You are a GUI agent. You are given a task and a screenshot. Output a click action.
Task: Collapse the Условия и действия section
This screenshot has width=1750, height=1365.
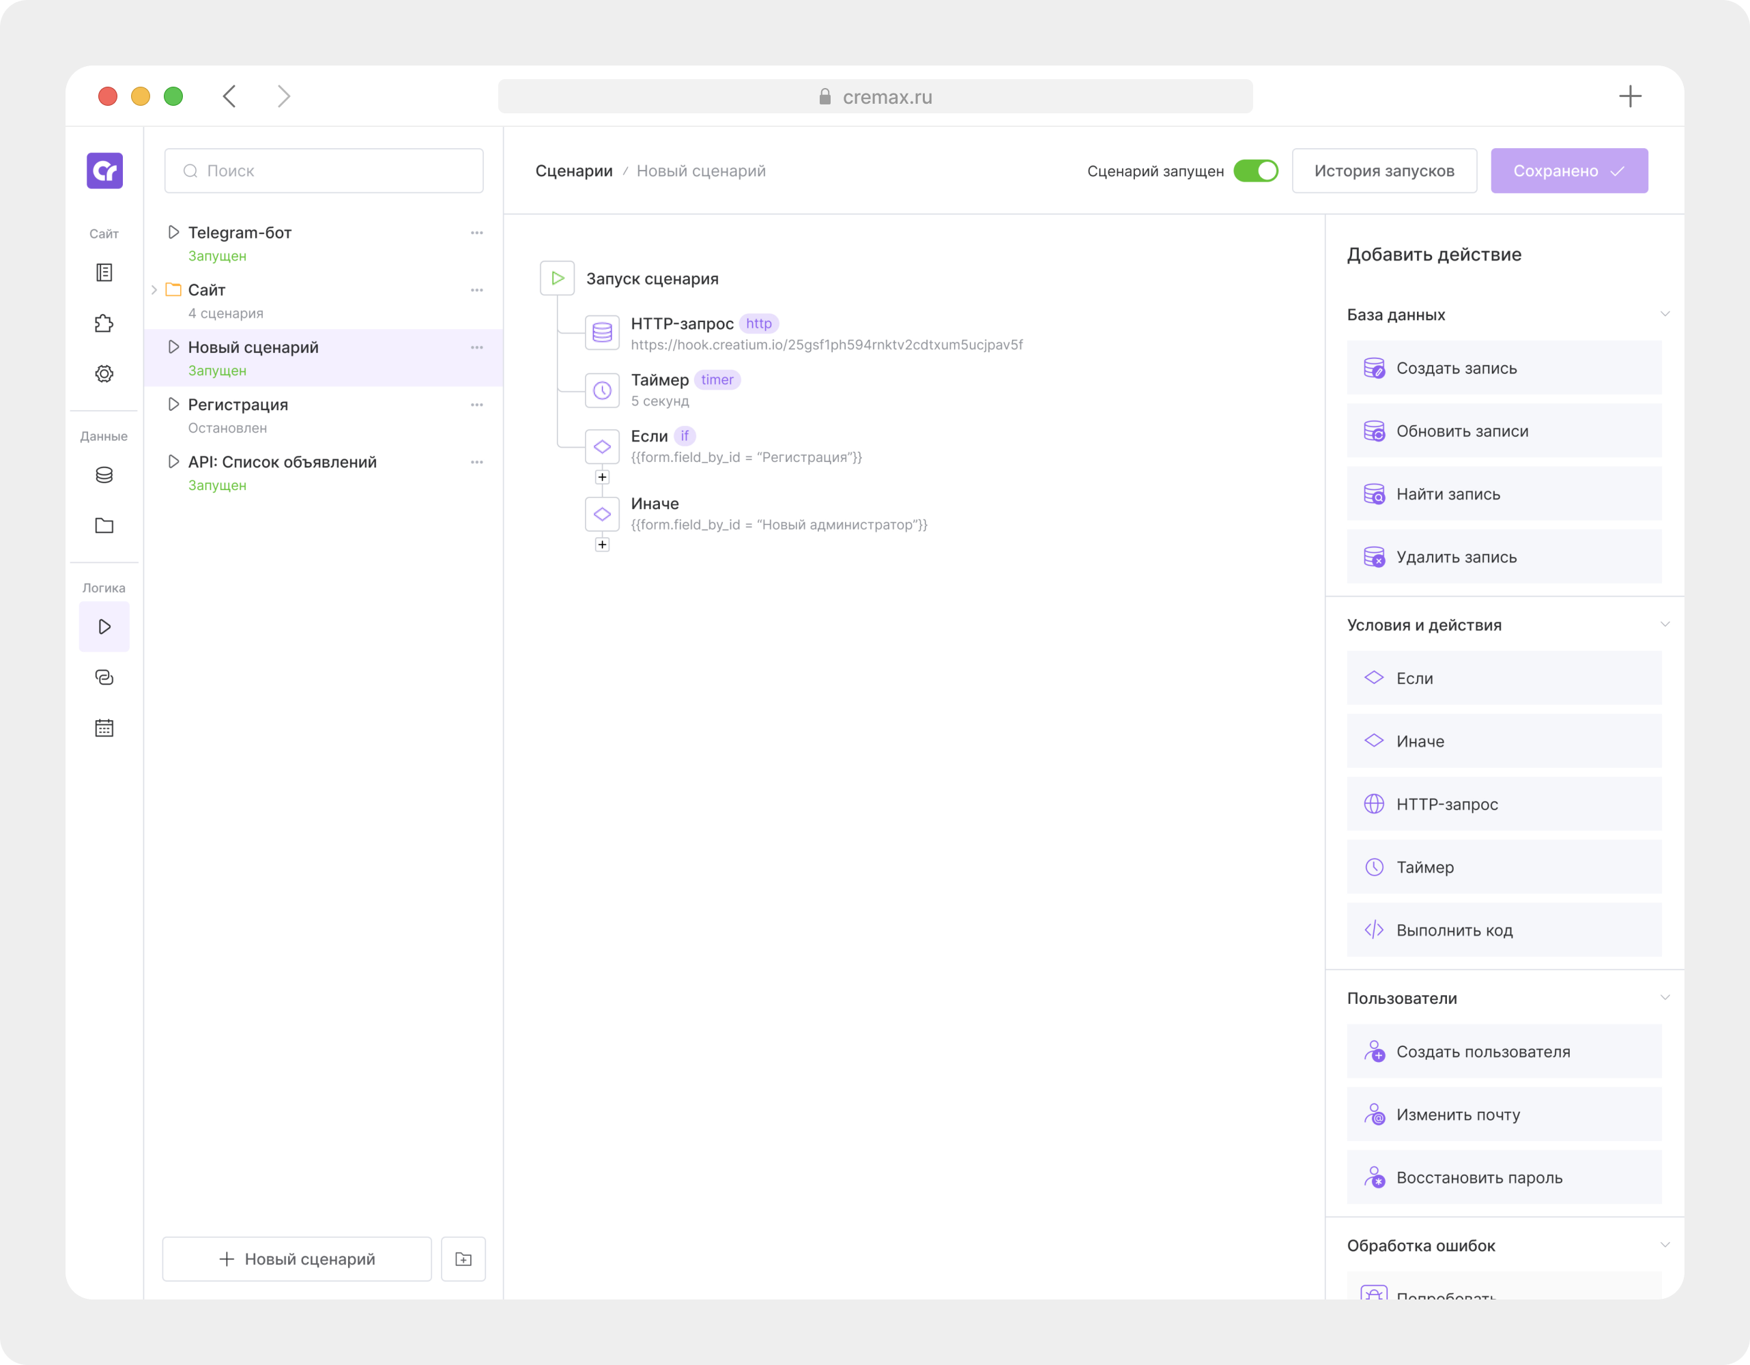(1665, 624)
